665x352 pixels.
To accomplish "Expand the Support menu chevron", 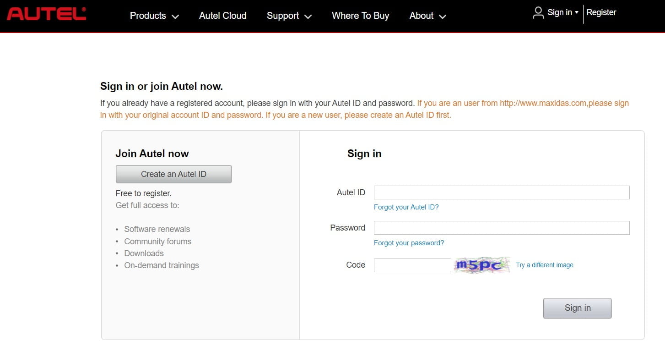I will point(308,16).
